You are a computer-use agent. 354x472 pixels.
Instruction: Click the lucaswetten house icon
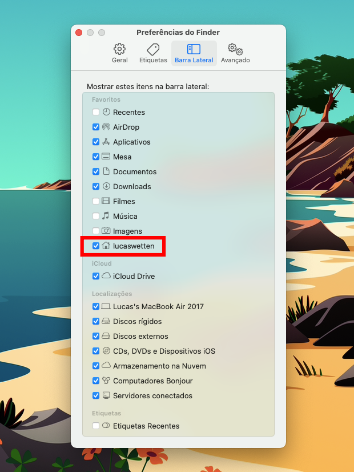(x=106, y=245)
